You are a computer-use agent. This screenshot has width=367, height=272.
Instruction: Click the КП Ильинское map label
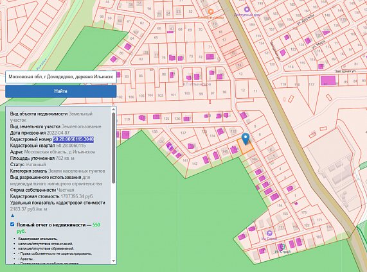(197, 84)
